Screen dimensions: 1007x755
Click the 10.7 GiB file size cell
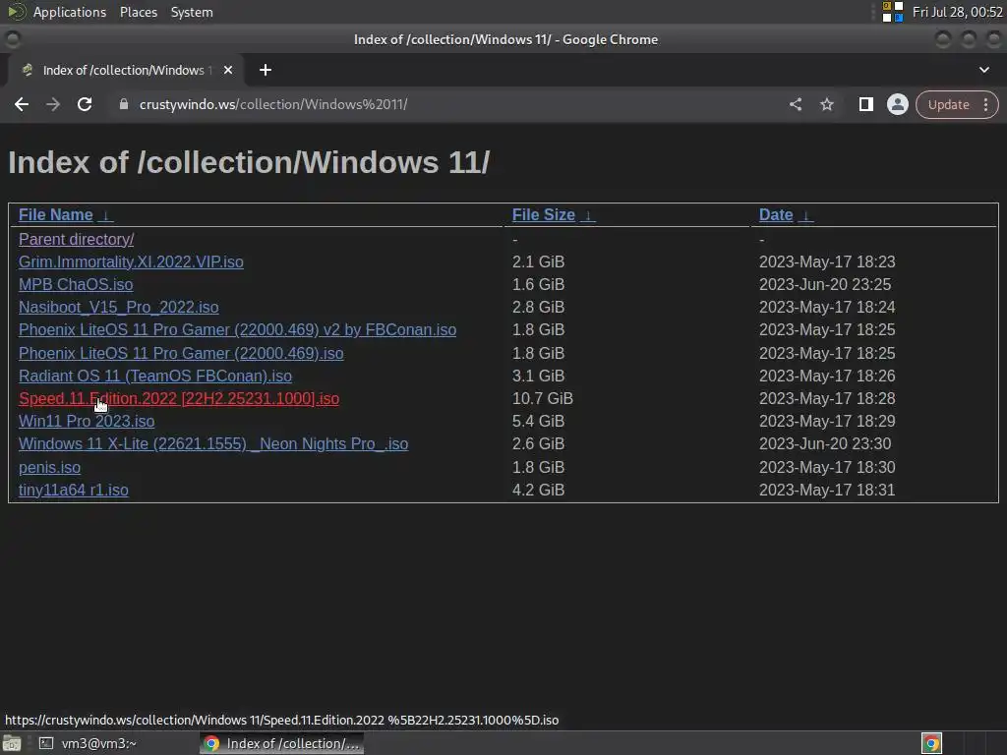click(543, 399)
